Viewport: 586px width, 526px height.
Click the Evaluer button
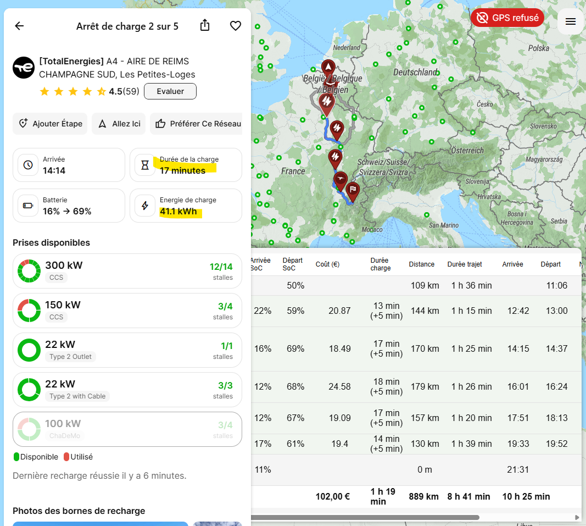point(170,91)
